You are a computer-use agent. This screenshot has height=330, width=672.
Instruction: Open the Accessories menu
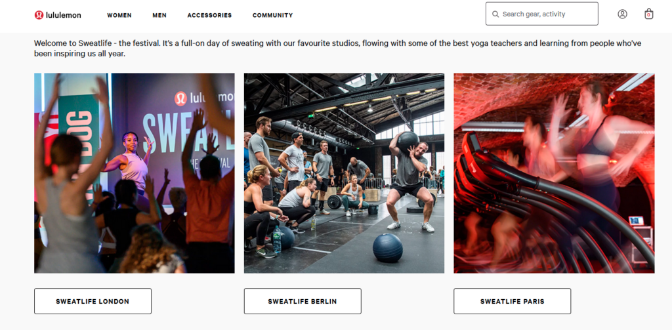click(209, 15)
